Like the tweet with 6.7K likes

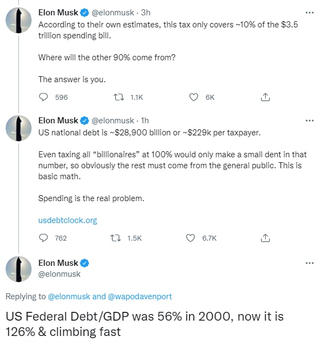click(190, 238)
